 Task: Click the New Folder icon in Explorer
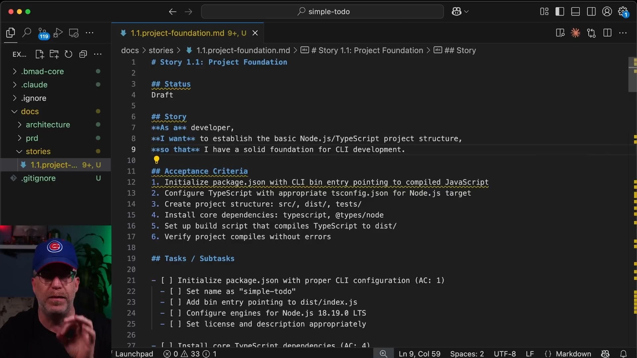click(54, 54)
